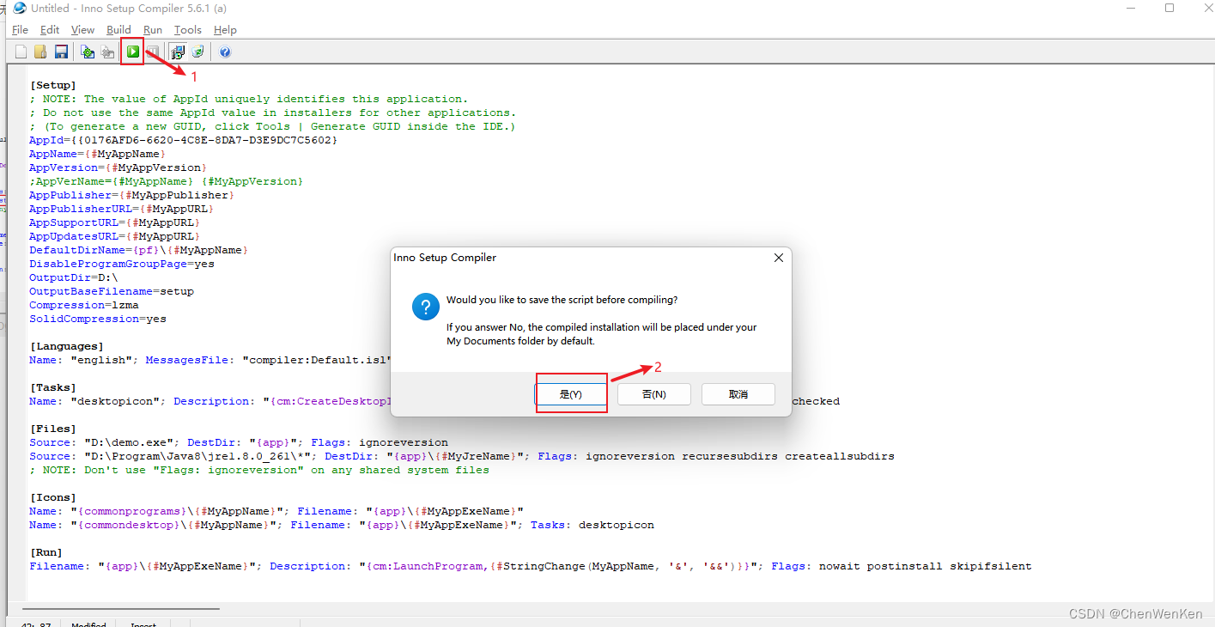Click the Modified status bar entry
This screenshot has width=1215, height=627.
[88, 624]
